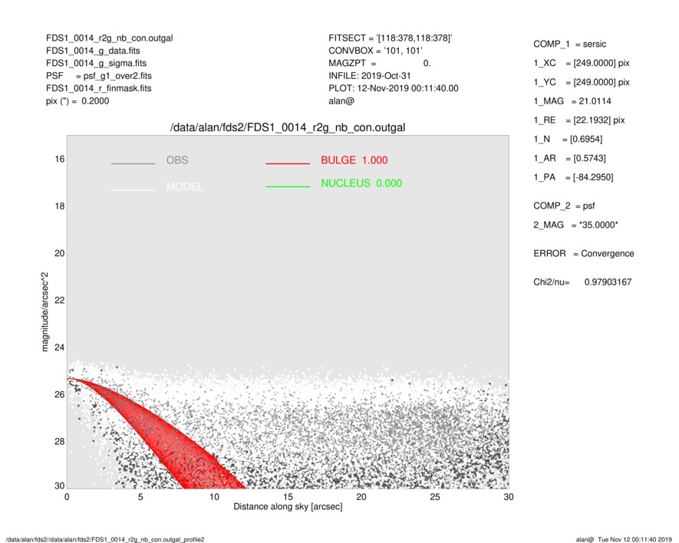Select FDS1_0014_r_finmask.fits text
Image resolution: width=679 pixels, height=543 pixels.
pos(99,88)
